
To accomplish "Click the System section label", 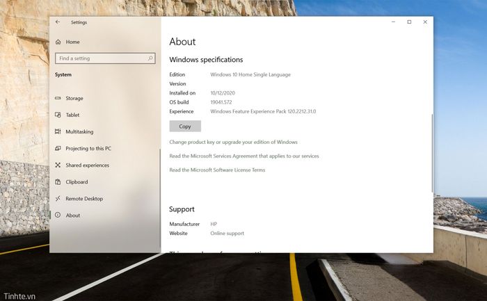I will [63, 75].
